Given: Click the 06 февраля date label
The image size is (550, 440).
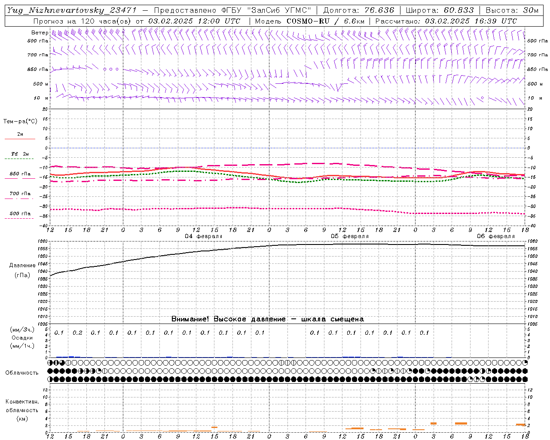Looking at the screenshot, I should point(496,236).
